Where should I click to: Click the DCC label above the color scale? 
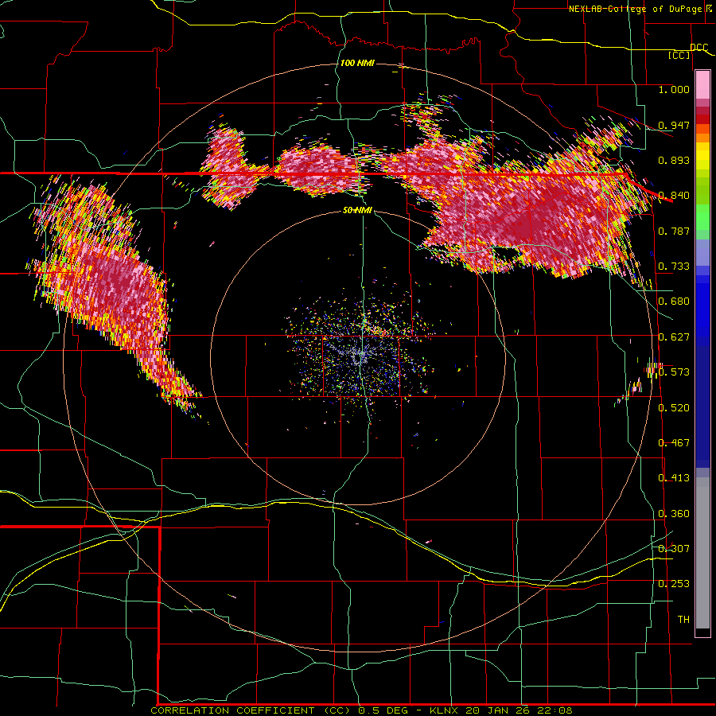[x=698, y=47]
